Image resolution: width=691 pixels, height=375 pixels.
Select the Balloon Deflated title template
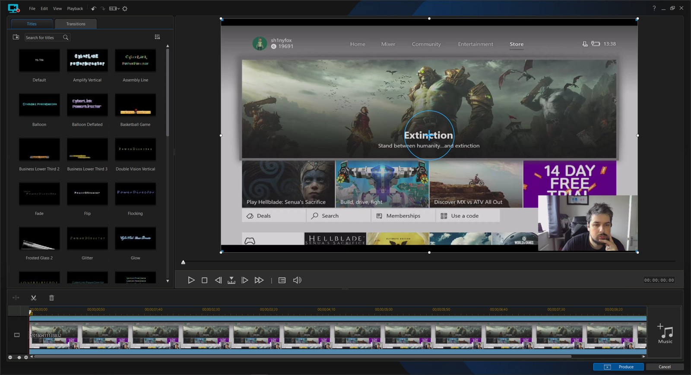click(x=87, y=109)
